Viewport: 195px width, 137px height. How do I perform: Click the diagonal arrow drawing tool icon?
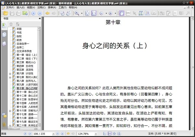pos(188,13)
